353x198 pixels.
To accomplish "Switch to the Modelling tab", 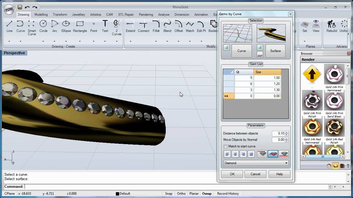I will (x=41, y=15).
